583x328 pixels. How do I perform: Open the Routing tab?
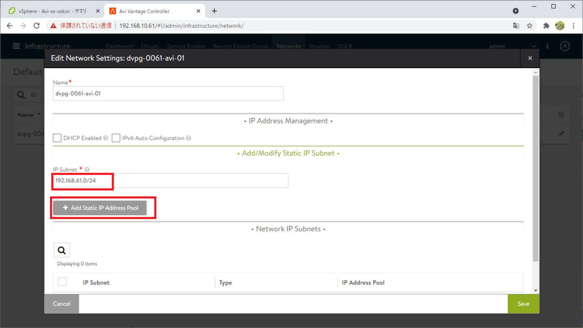[x=319, y=47]
